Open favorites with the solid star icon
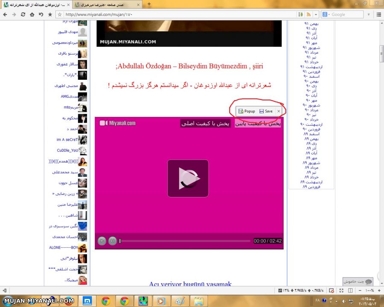The image size is (384, 307). click(50, 14)
